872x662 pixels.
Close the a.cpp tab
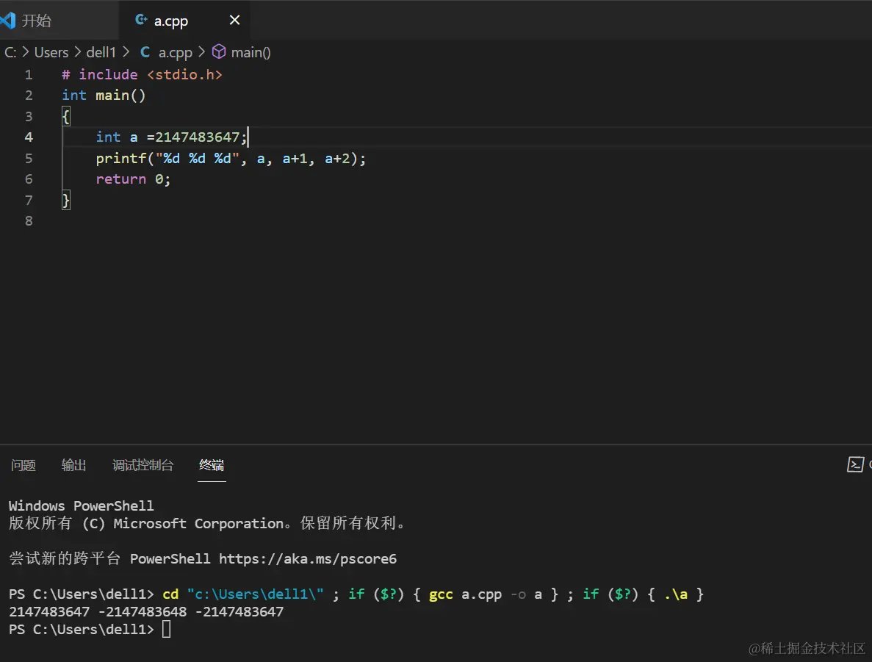pos(234,20)
